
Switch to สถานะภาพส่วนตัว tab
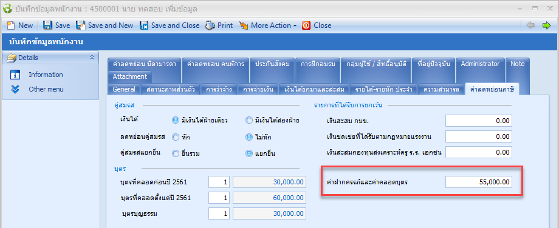coord(170,89)
